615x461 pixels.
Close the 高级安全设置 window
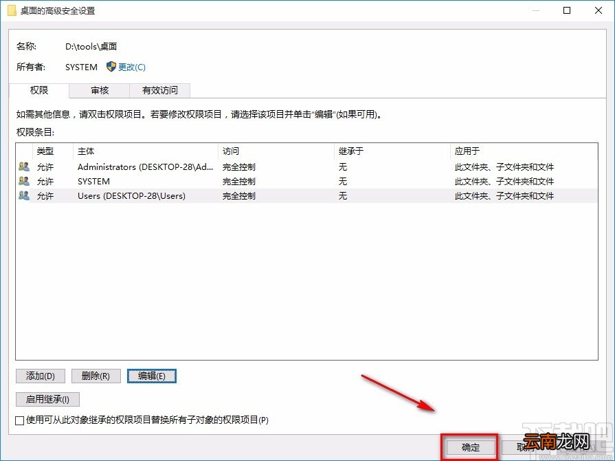599,10
